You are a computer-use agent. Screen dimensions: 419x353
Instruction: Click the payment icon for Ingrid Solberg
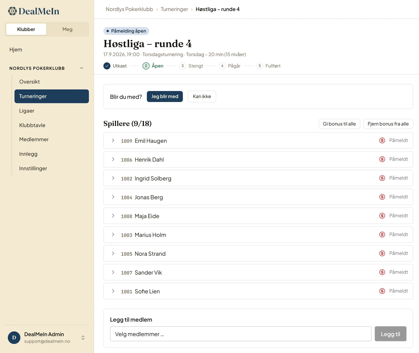(382, 178)
